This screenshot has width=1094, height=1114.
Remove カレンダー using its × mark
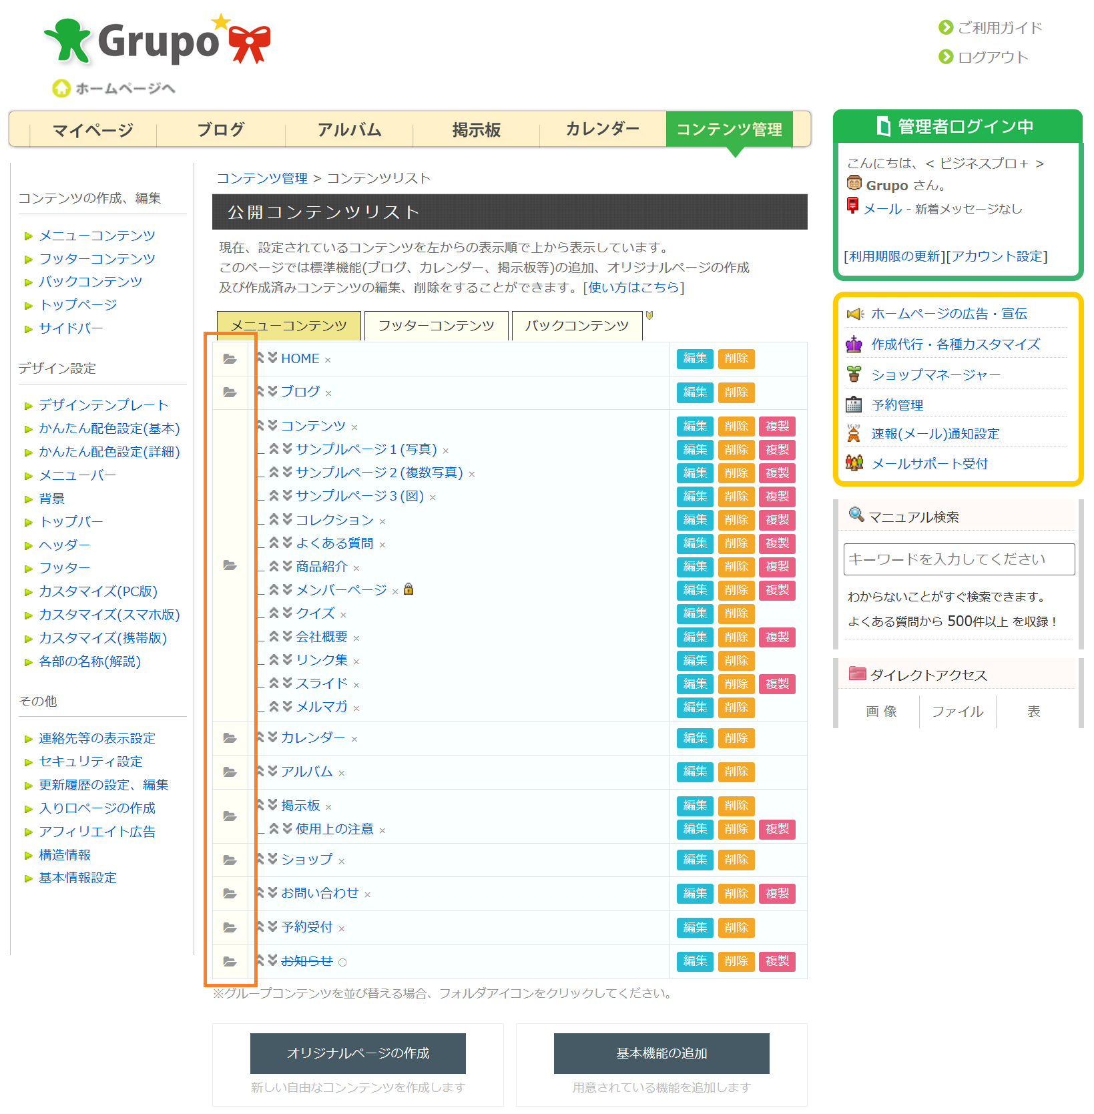(x=354, y=738)
